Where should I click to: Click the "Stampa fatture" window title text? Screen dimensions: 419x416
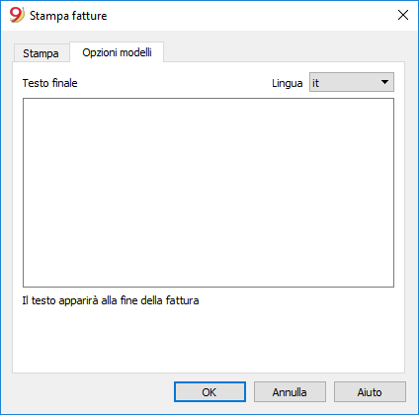pos(68,16)
